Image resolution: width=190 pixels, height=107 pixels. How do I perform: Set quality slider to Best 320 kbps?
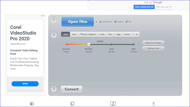coord(134,45)
